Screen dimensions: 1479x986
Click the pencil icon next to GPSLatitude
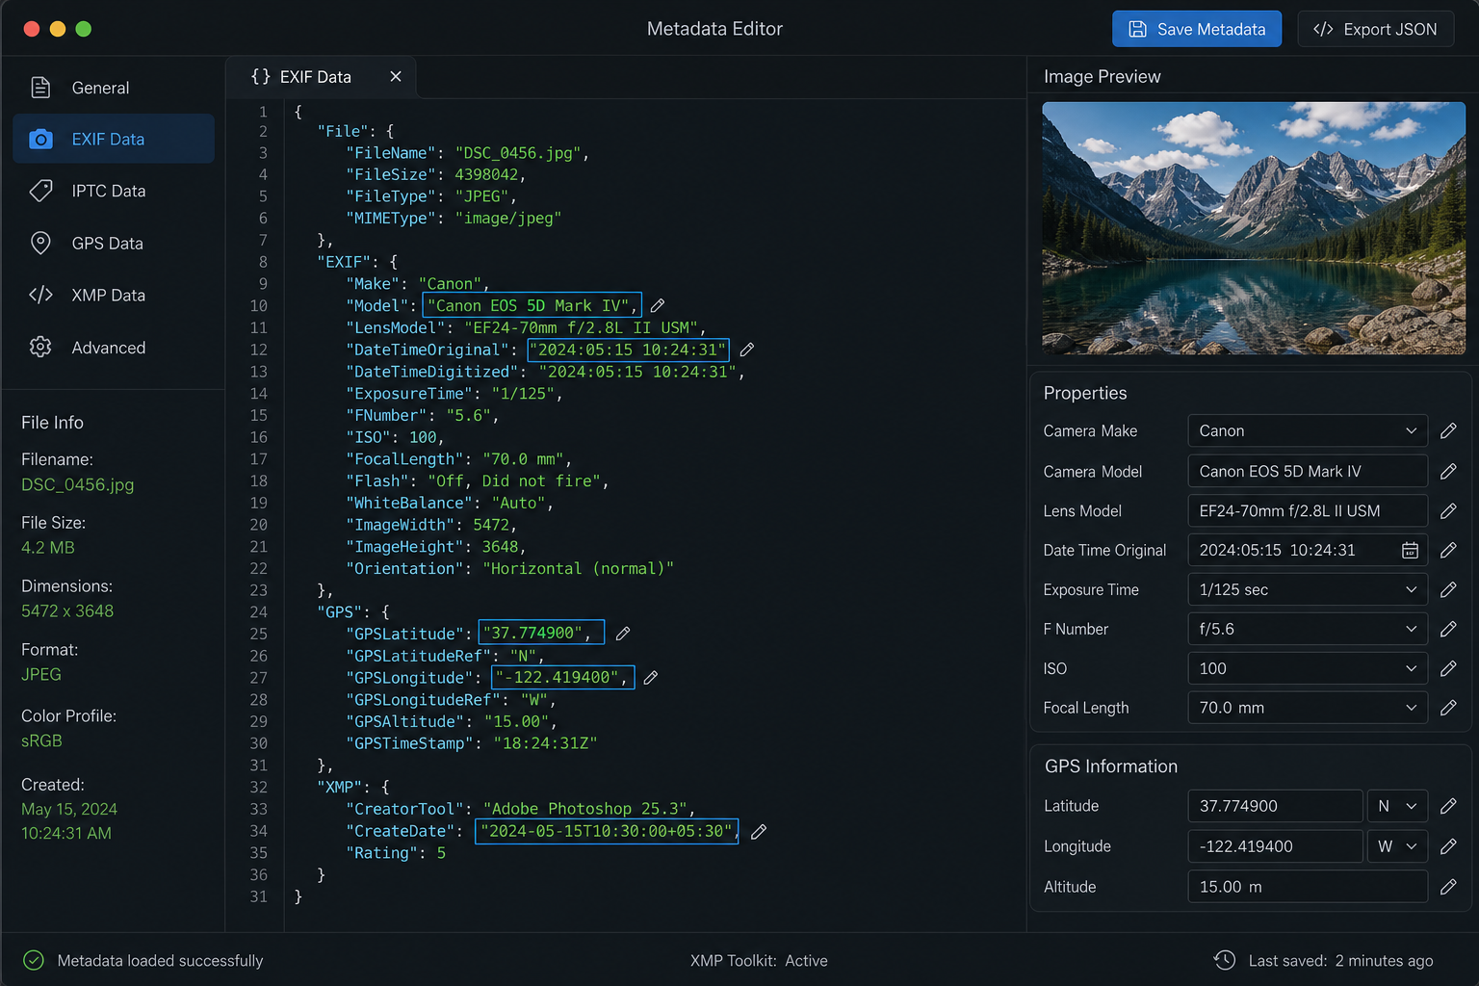[x=623, y=634]
